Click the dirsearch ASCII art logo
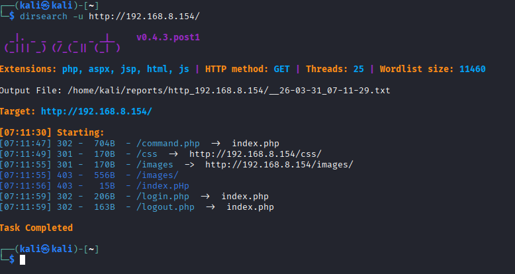This screenshot has height=274, width=515. click(x=62, y=43)
